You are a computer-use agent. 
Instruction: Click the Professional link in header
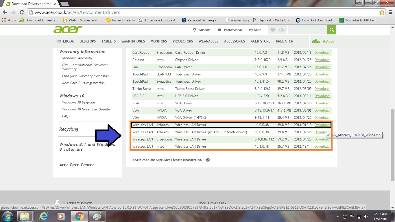230,30
